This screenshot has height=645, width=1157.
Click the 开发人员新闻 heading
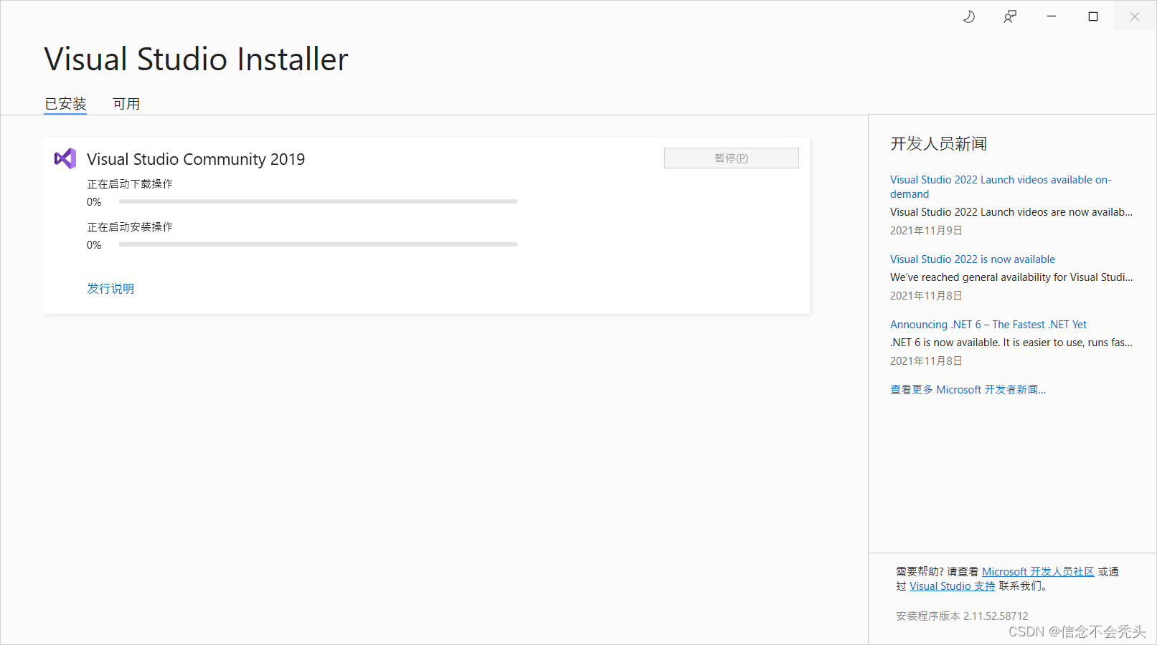point(938,144)
